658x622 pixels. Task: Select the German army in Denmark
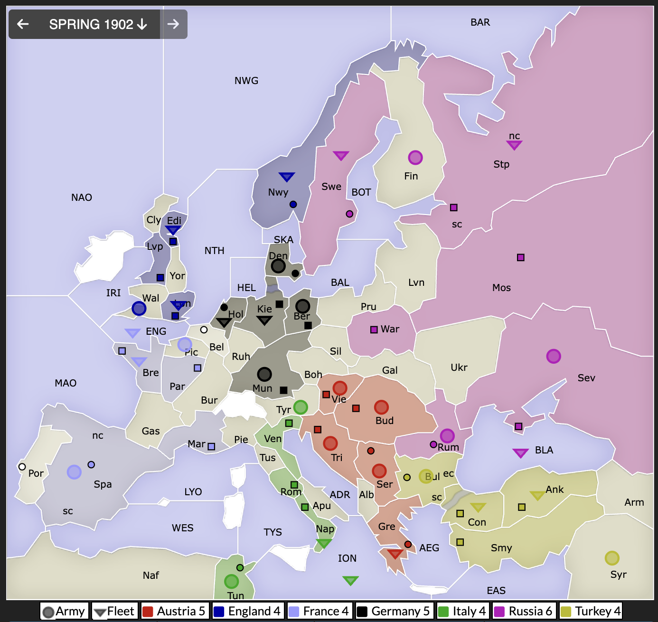(278, 266)
